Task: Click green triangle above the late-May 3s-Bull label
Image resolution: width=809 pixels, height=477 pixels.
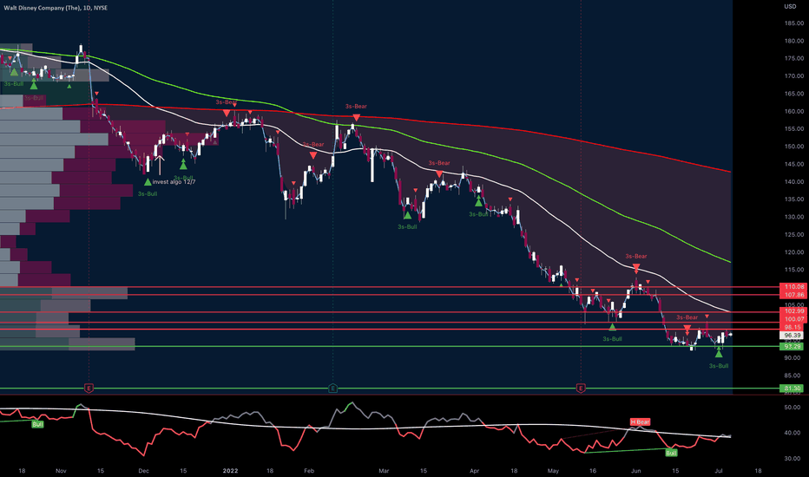Action: coord(612,326)
